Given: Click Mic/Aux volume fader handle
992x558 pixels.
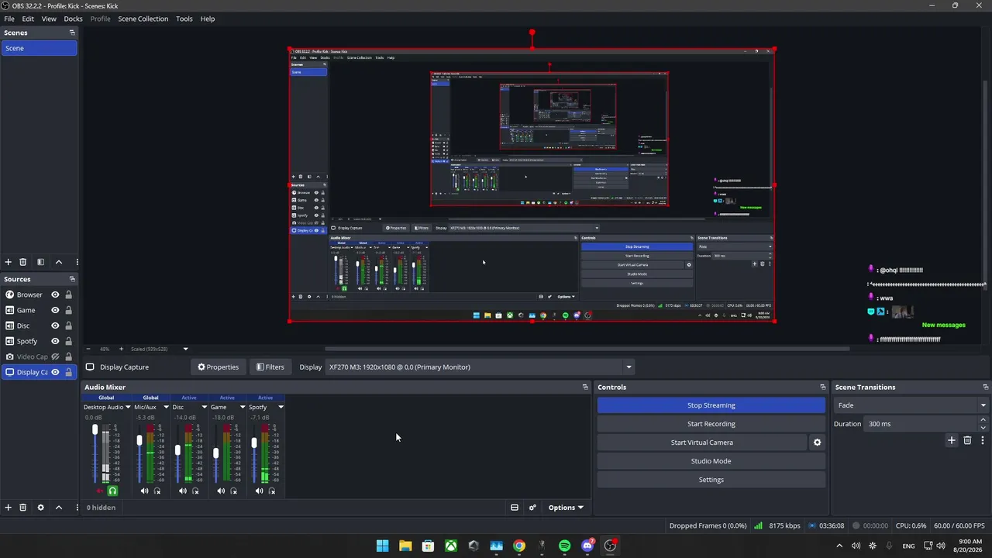Looking at the screenshot, I should pos(139,441).
